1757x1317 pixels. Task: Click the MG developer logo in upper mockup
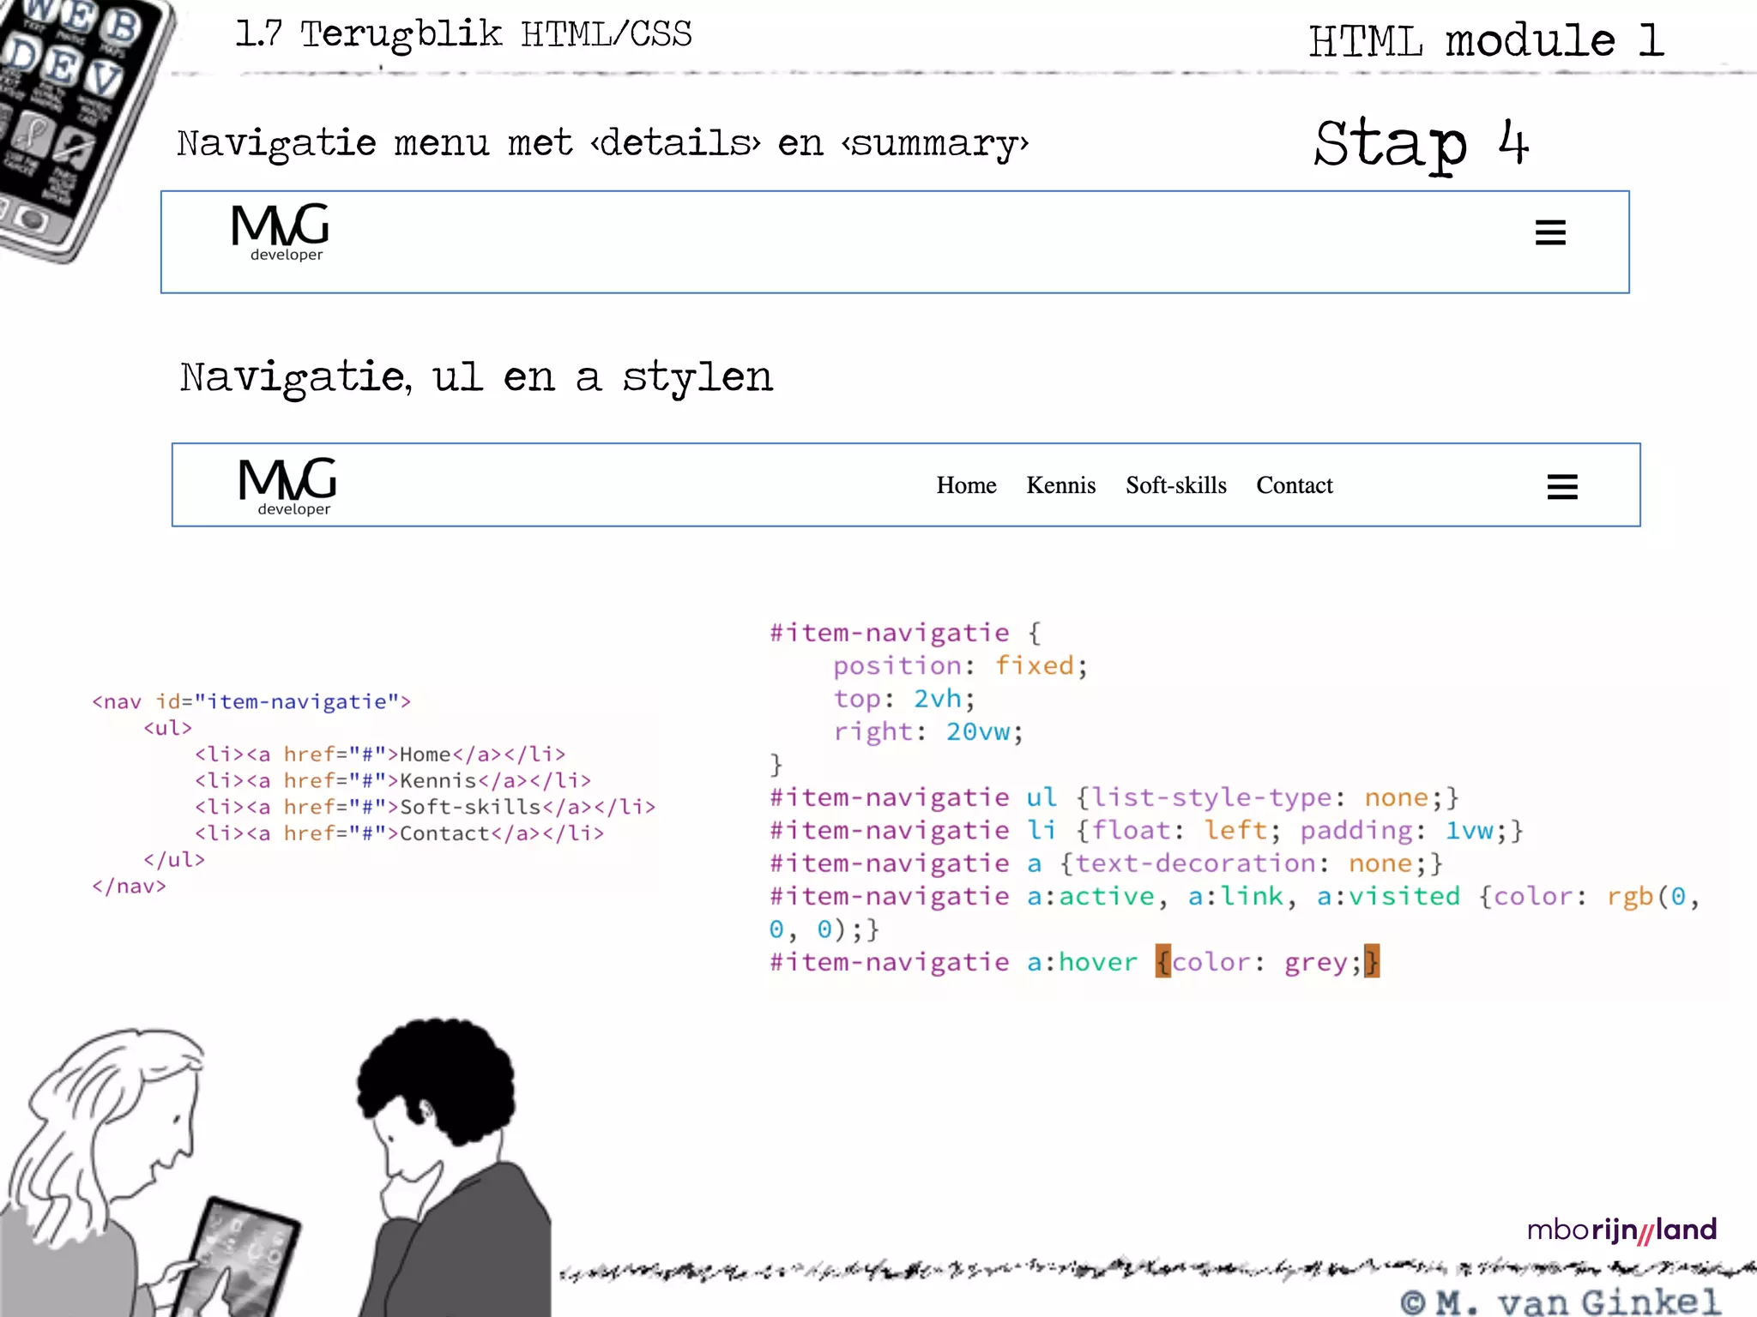click(281, 232)
